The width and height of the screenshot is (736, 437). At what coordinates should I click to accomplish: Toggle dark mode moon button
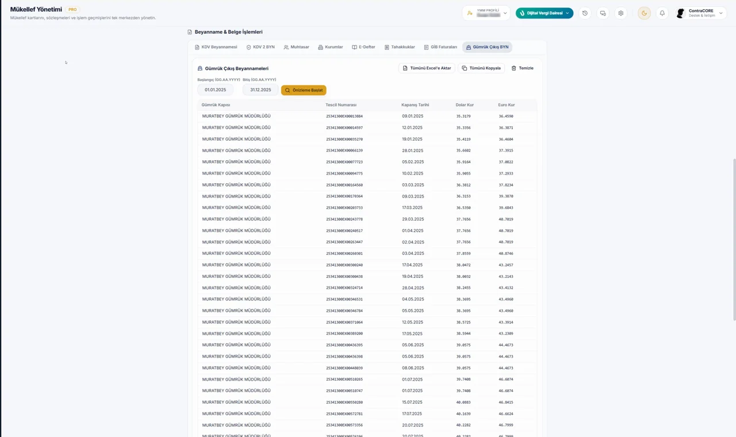644,13
